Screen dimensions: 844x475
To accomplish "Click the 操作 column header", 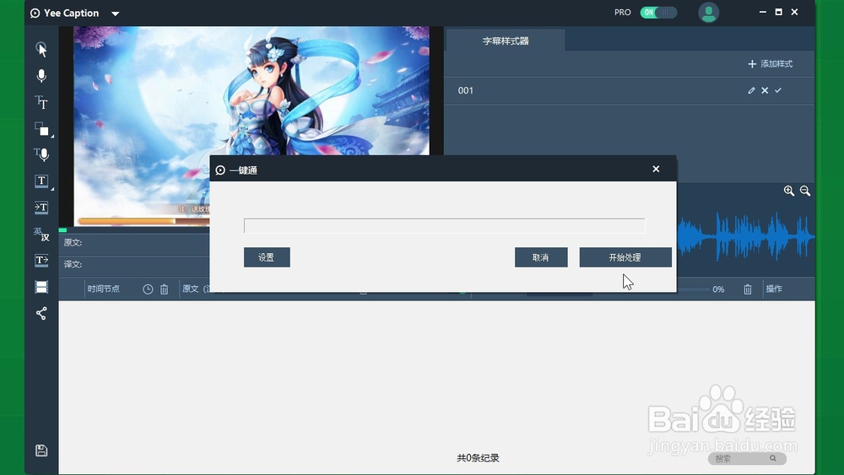I will pos(774,289).
